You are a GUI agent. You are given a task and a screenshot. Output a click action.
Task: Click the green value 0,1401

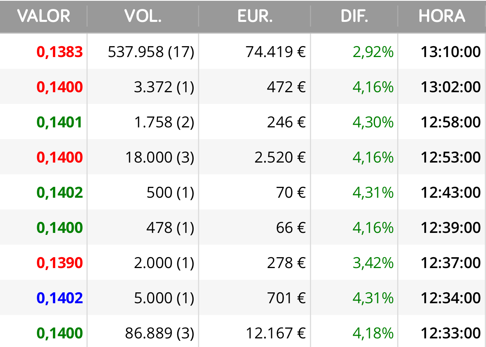[60, 122]
